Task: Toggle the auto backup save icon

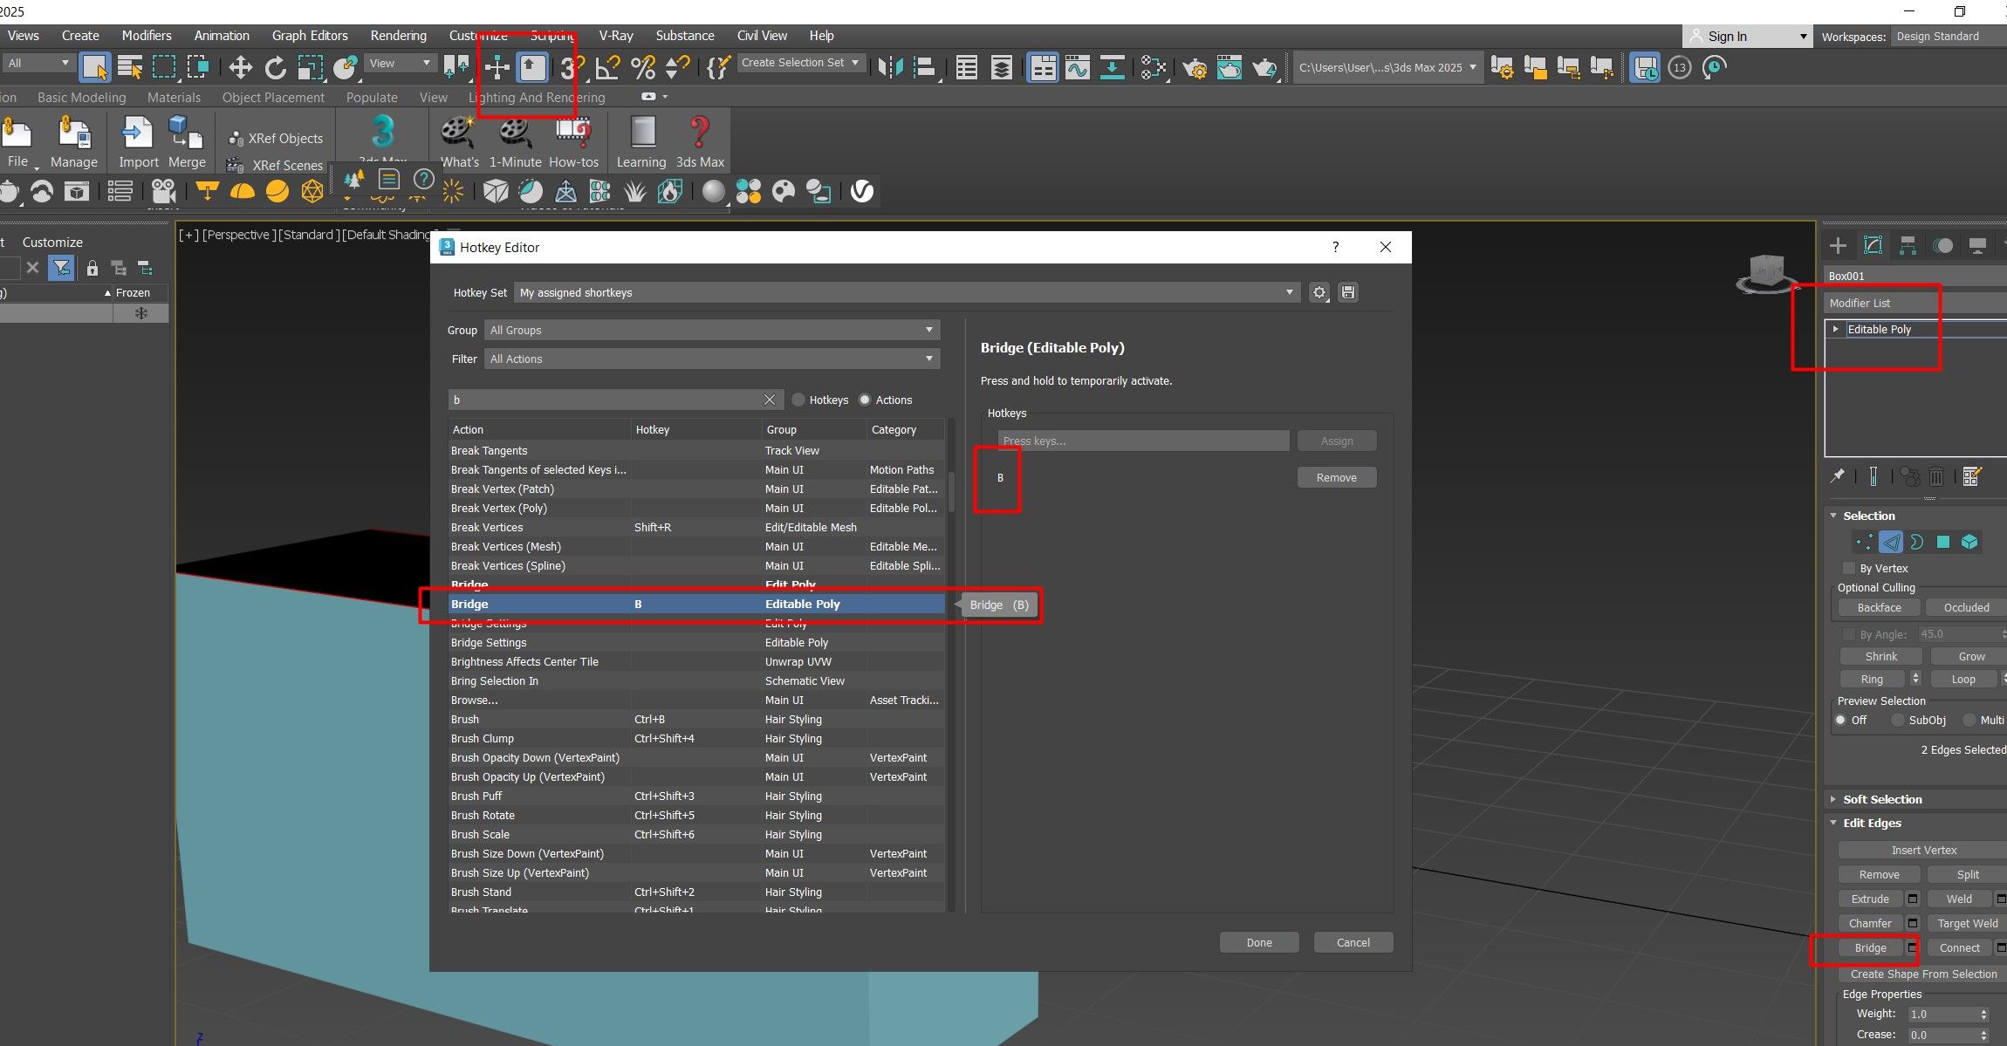Action: (1646, 67)
